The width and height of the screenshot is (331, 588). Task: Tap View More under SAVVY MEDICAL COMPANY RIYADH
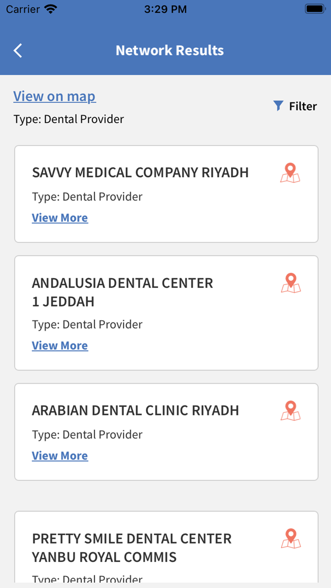point(60,217)
